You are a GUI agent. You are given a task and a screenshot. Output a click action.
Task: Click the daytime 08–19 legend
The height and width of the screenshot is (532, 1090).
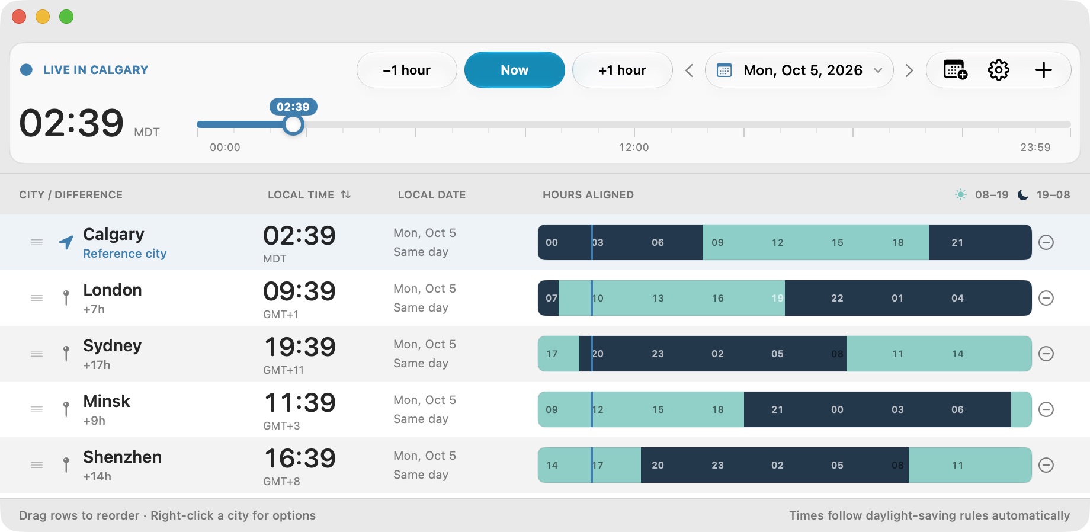coord(982,194)
